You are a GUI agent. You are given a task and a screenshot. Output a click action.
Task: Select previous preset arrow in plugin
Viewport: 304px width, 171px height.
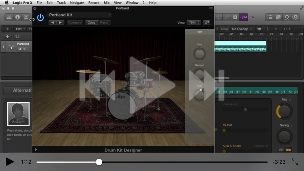coord(53,23)
